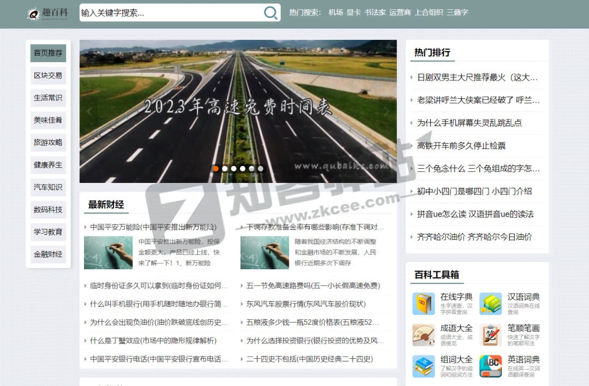Jump to the last carousel slide dot
Image resolution: width=589 pixels, height=386 pixels.
260,169
